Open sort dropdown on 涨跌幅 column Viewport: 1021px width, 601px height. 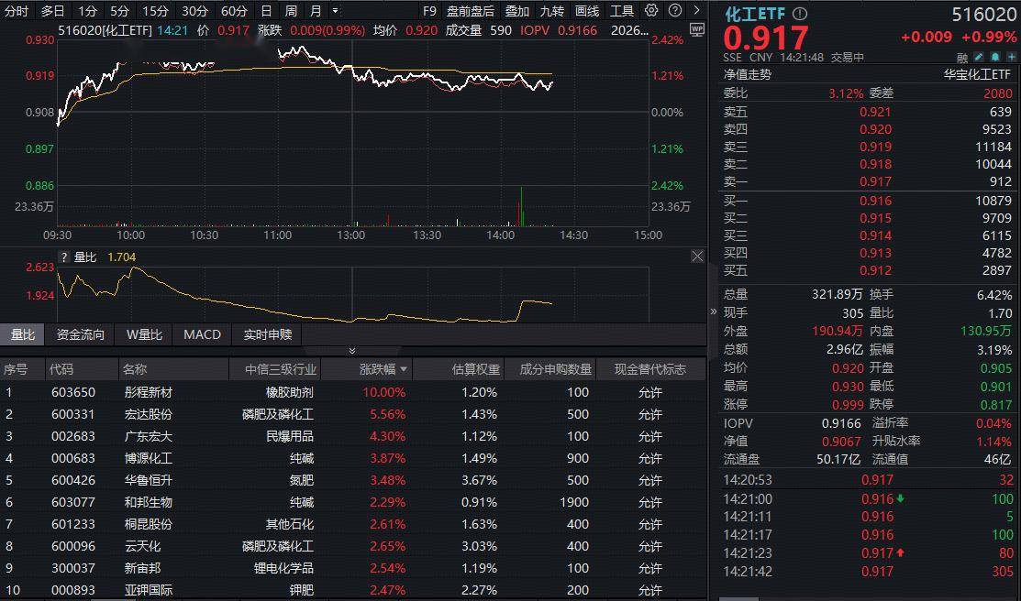(x=404, y=369)
